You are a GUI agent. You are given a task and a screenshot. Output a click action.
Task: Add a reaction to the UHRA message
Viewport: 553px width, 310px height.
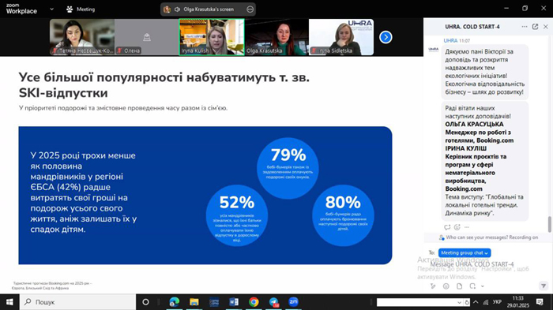pos(457,227)
